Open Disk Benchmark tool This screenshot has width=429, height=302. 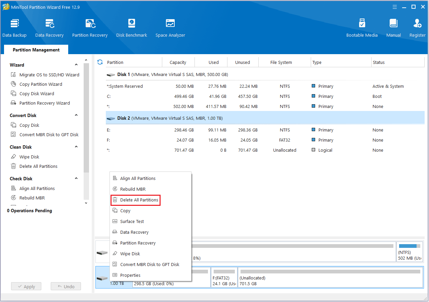(132, 28)
